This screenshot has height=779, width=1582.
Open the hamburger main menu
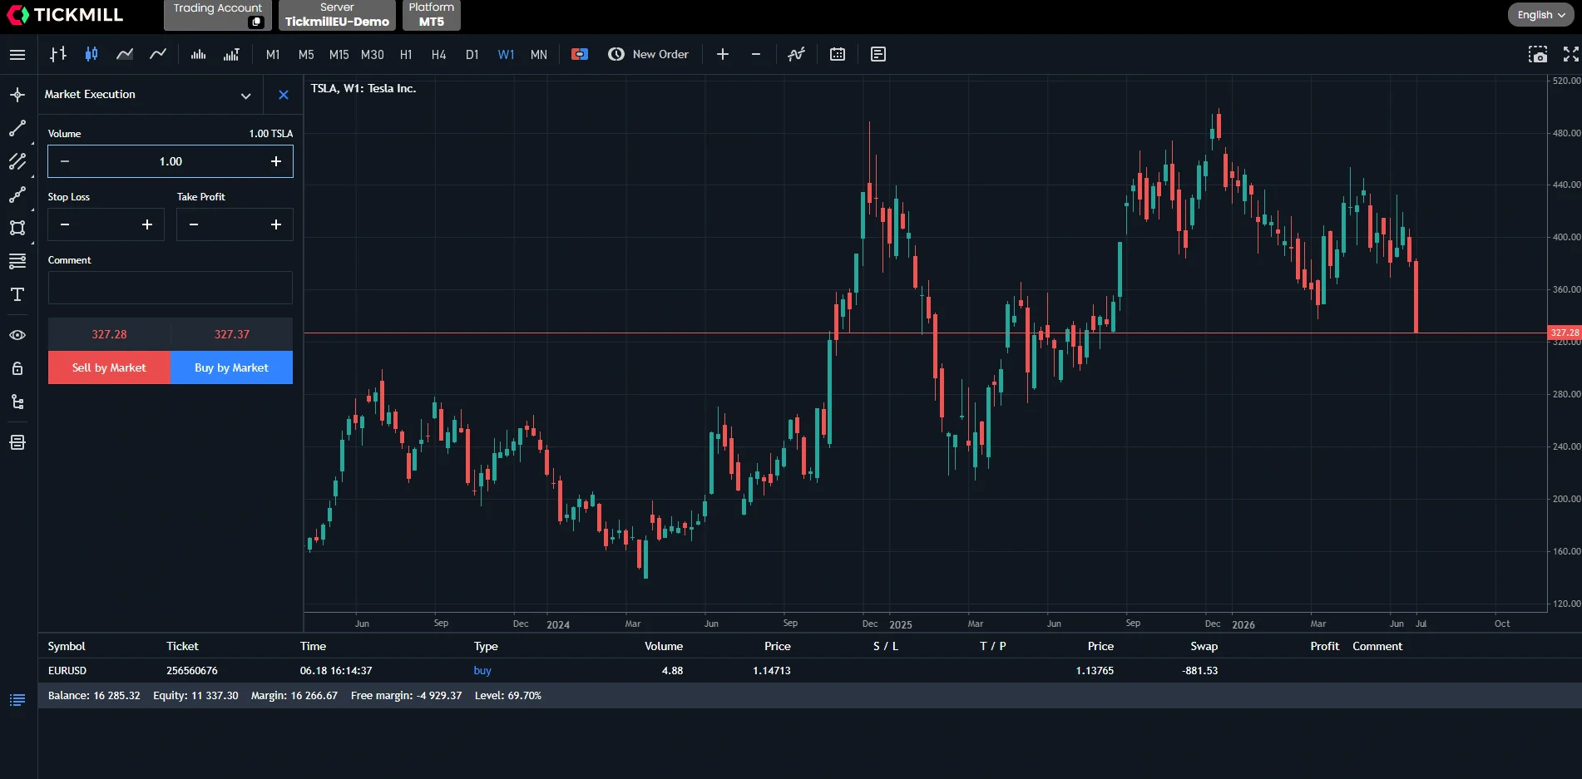point(17,55)
